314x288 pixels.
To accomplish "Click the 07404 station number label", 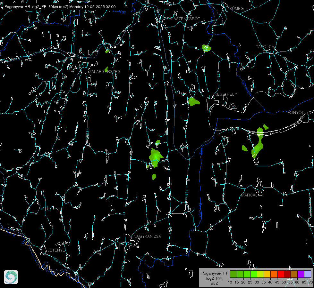I will point(74,36).
